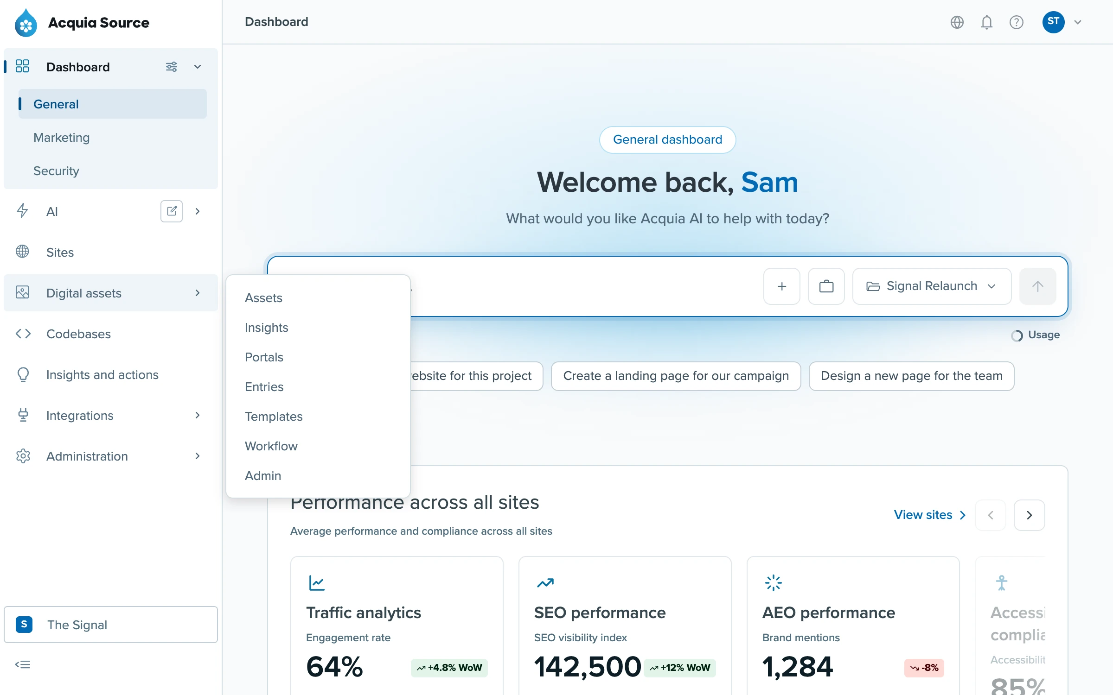Open the dashboard customize sliders icon
1113x695 pixels.
click(x=171, y=67)
